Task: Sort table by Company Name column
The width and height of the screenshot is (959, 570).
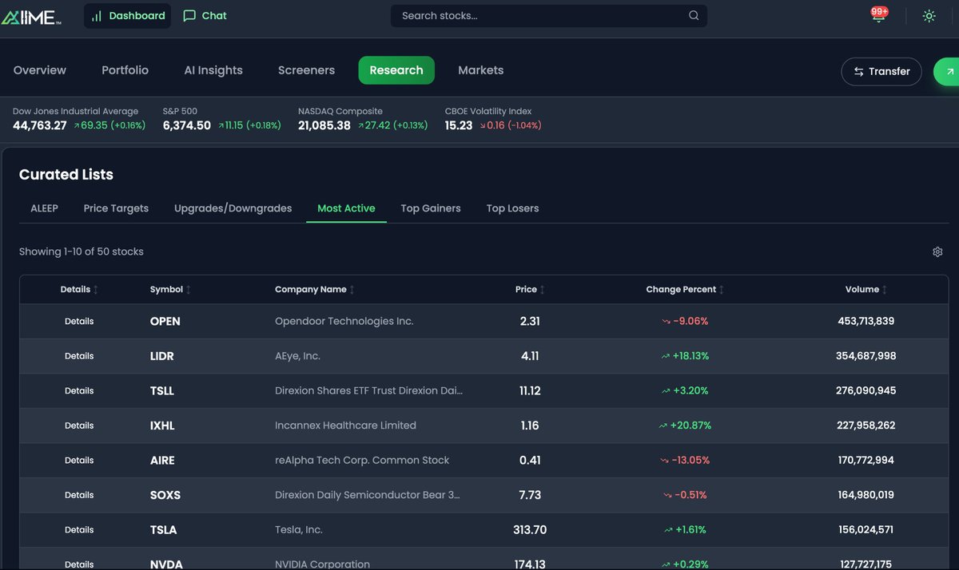Action: (315, 290)
